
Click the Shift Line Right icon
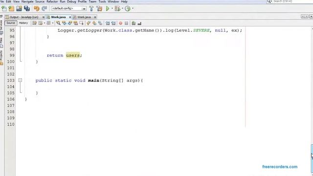point(113,23)
